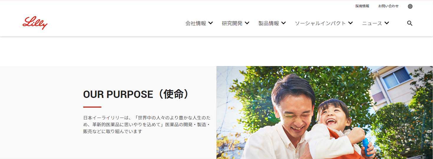Expand the 研究開発 chevron arrow
The height and width of the screenshot is (159, 433).
click(247, 23)
